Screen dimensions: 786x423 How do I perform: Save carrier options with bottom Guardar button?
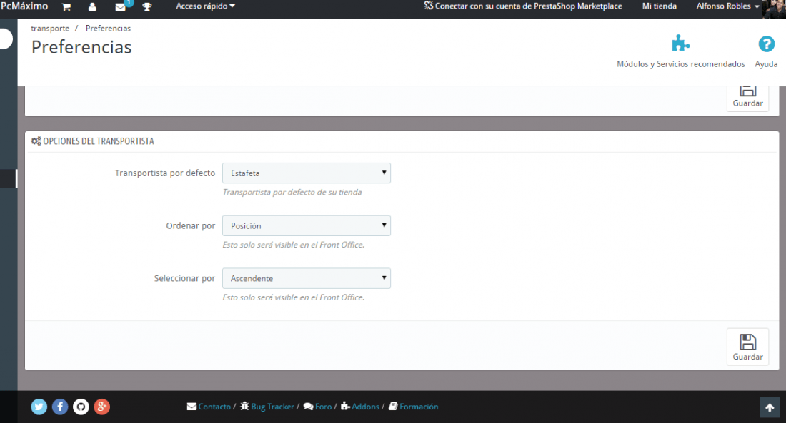coord(747,347)
